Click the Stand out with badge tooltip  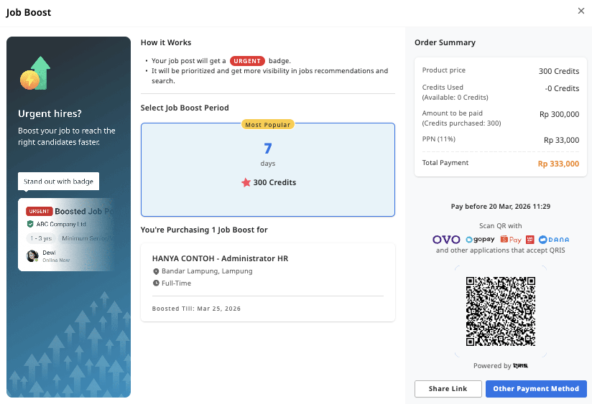click(x=58, y=182)
